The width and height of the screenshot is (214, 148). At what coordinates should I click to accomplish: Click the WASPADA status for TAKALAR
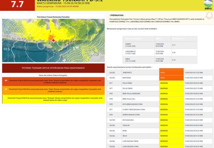point(172,125)
